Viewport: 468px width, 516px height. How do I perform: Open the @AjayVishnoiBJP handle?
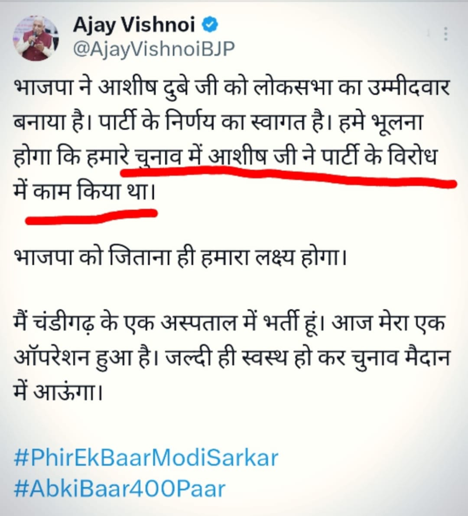tap(154, 49)
